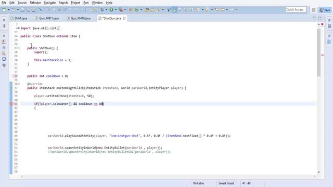Click the 41 : 48 cursor position status
The image size is (333, 187).
246,183
